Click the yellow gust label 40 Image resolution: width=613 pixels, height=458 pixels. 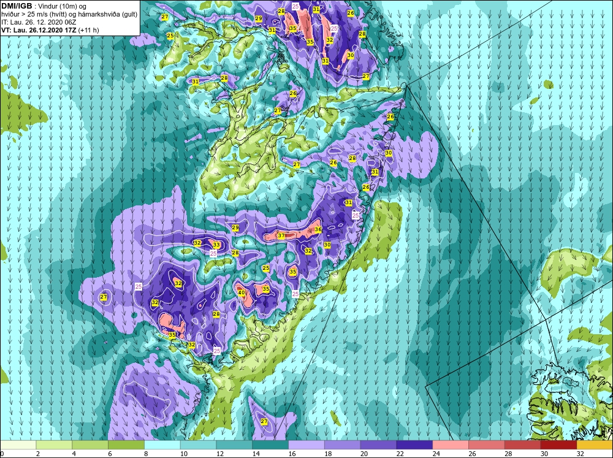(x=241, y=292)
